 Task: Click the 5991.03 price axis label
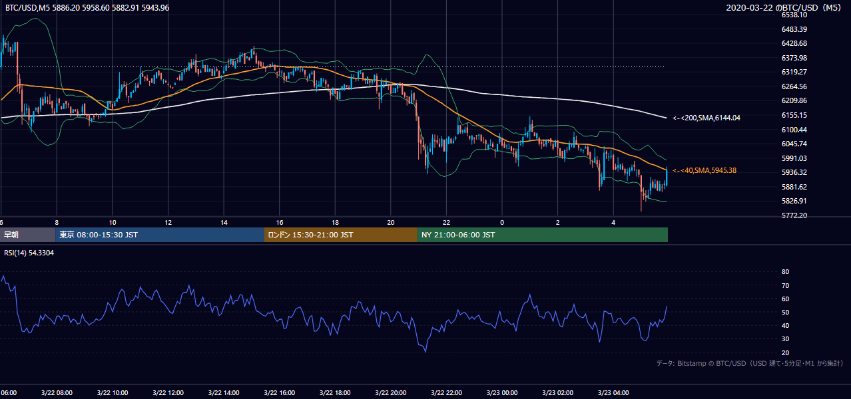794,158
